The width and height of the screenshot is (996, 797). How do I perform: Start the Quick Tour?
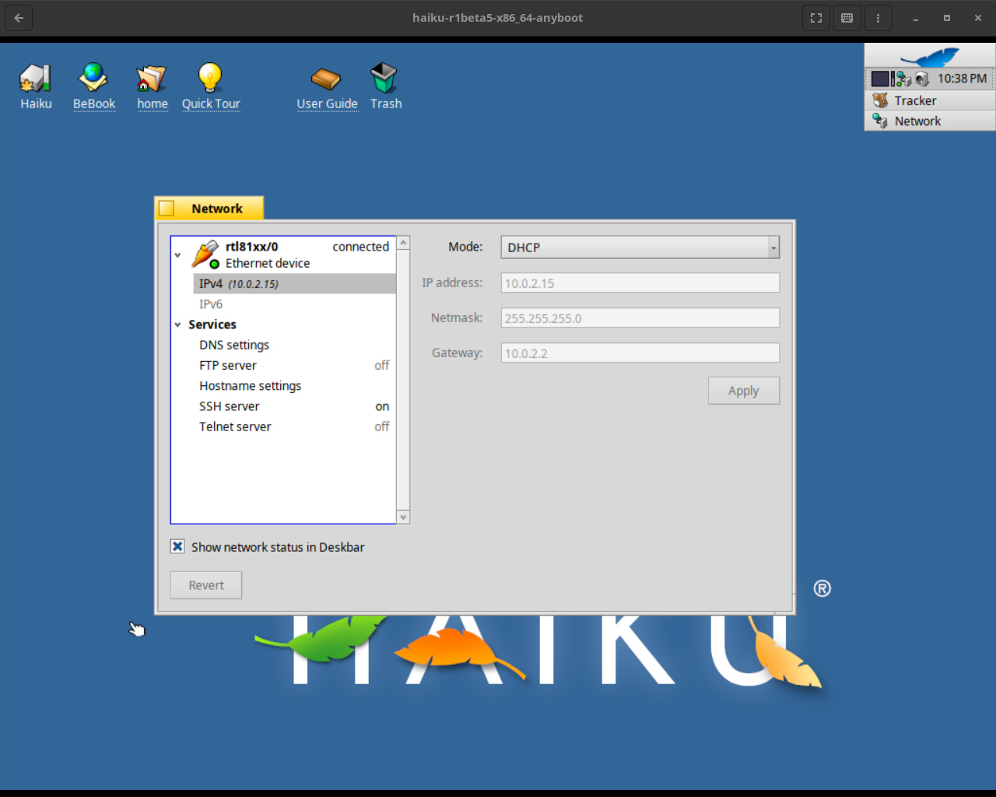click(x=210, y=77)
